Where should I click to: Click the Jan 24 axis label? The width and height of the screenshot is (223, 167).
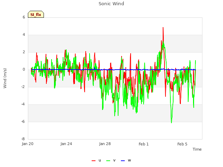click(x=66, y=144)
